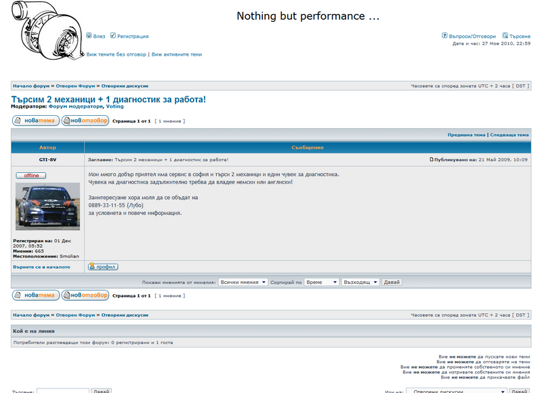Click the Съобщение column header
Screen dimensions: 542x393
click(x=308, y=147)
